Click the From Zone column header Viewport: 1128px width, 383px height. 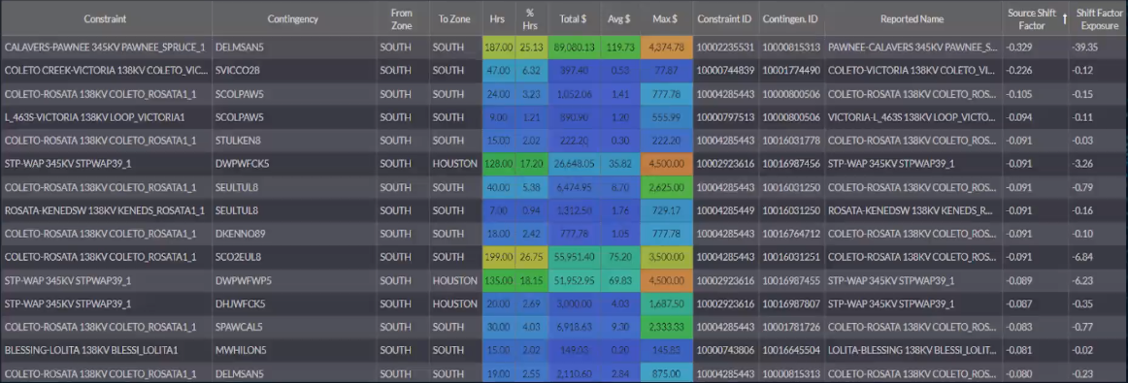point(402,18)
